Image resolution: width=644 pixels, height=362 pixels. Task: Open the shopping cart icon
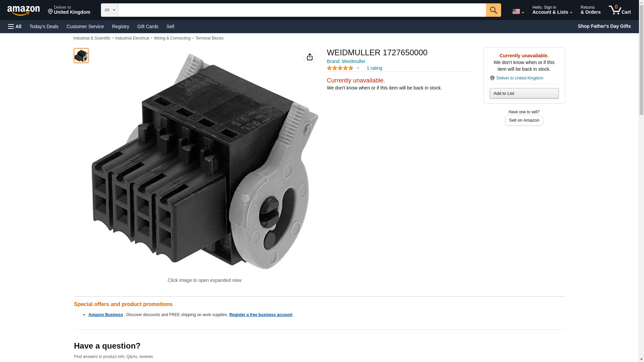620,10
